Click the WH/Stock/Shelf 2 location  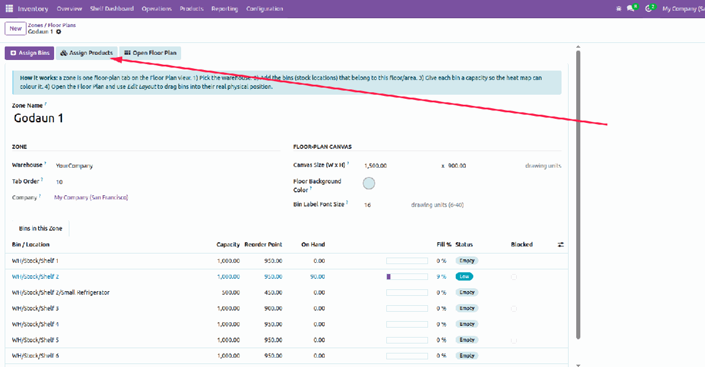tap(35, 276)
